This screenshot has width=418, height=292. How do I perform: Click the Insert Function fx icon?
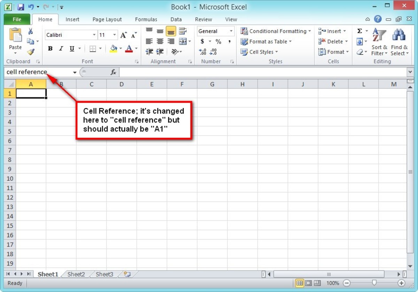coord(113,72)
